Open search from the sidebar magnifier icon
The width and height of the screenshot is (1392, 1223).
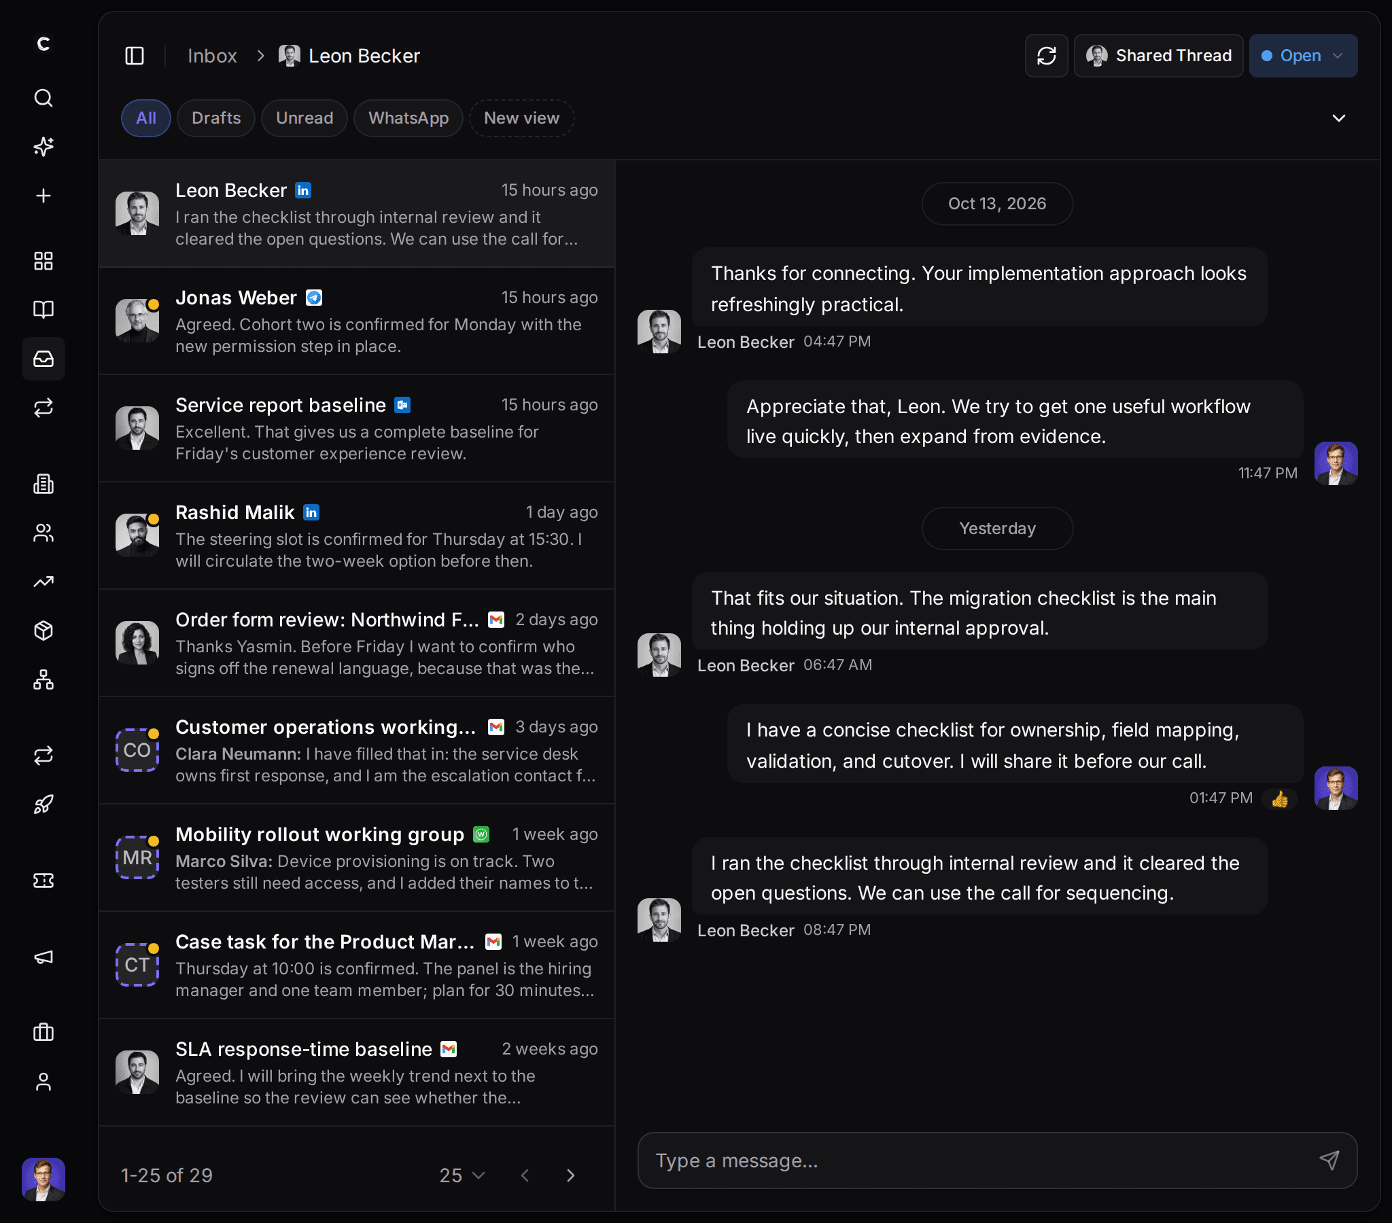tap(43, 98)
